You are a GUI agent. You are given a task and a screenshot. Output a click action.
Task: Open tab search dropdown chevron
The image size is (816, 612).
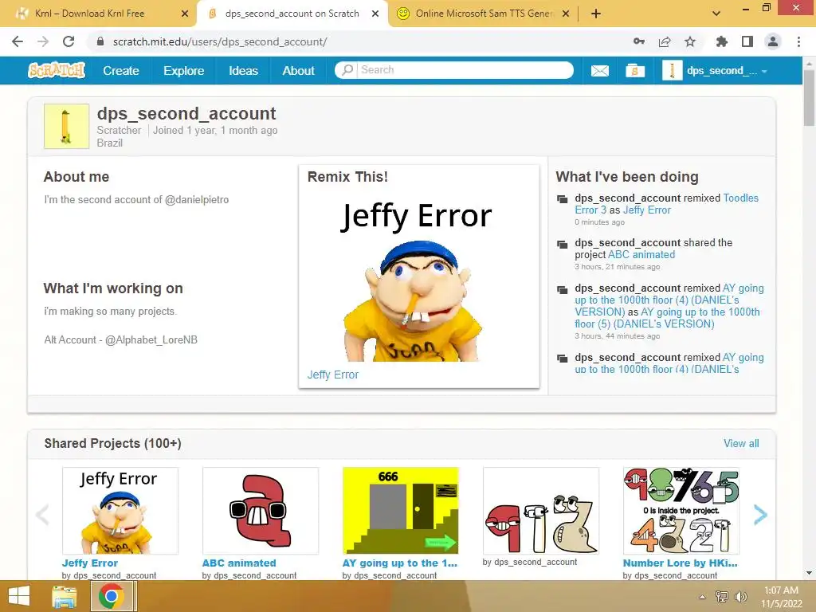tap(716, 14)
